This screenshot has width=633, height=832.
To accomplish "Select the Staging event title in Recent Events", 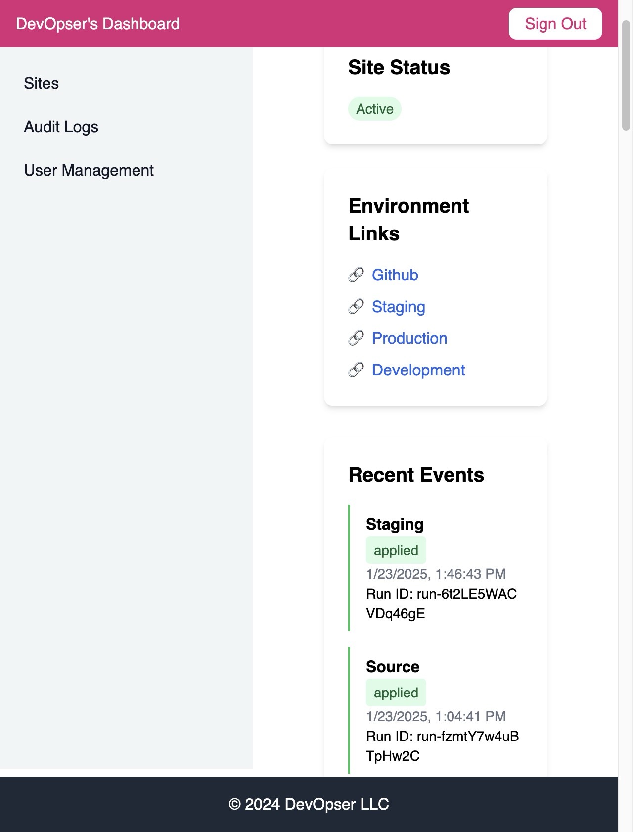I will [395, 524].
